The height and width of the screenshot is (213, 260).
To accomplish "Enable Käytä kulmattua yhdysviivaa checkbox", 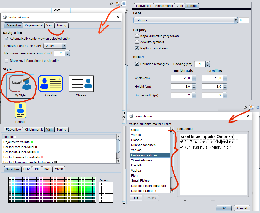I will [x=137, y=36].
